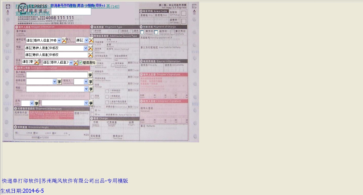Click the 字 font button for consignee customer account

click(90, 75)
